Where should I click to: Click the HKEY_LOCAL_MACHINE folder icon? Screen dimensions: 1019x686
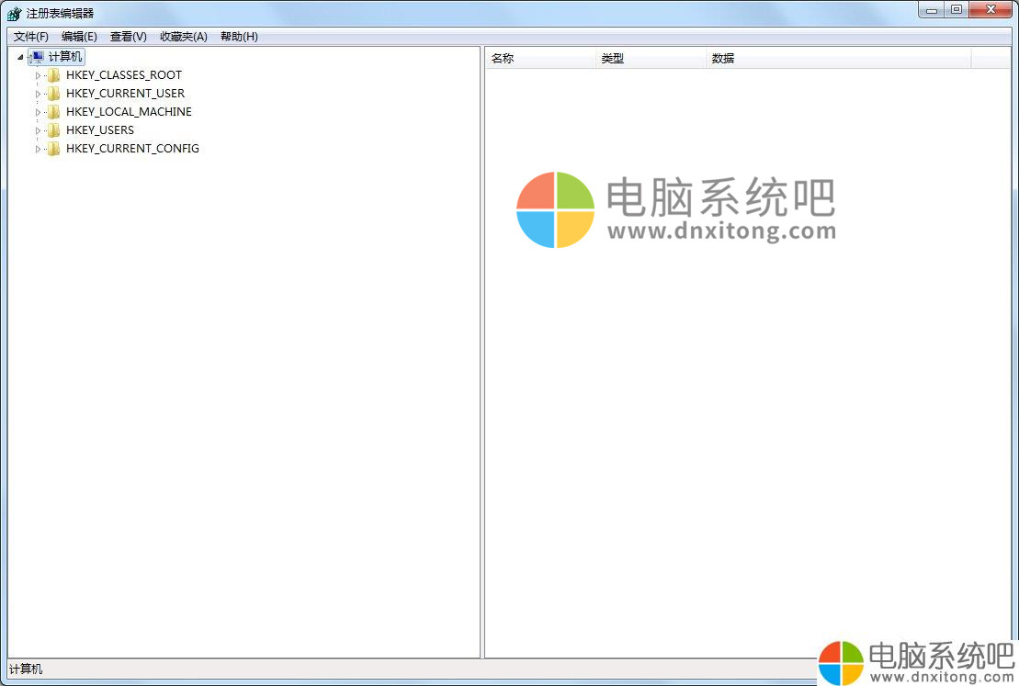(x=54, y=112)
